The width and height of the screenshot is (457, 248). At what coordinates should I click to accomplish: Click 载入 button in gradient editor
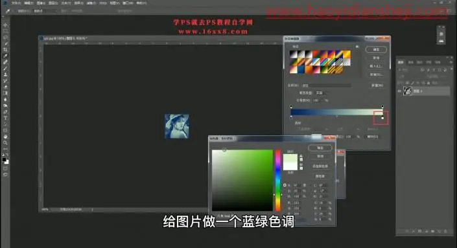376,66
